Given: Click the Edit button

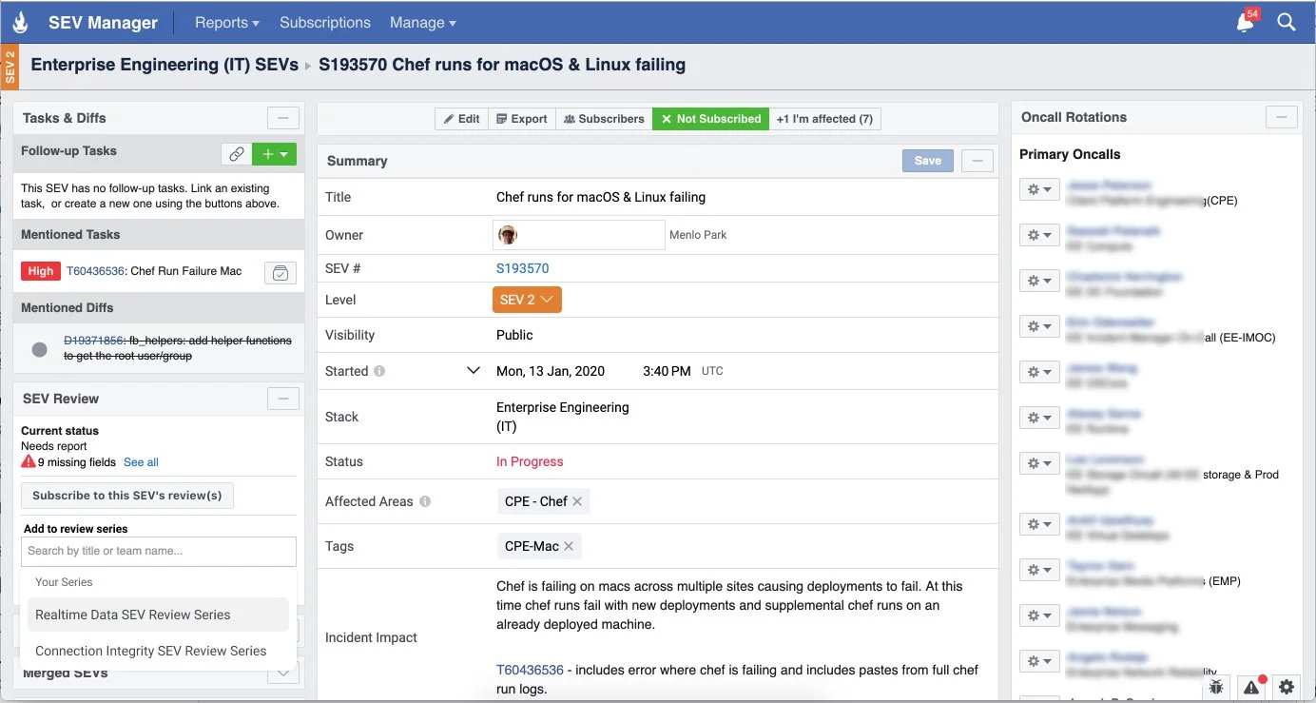Looking at the screenshot, I should [462, 119].
